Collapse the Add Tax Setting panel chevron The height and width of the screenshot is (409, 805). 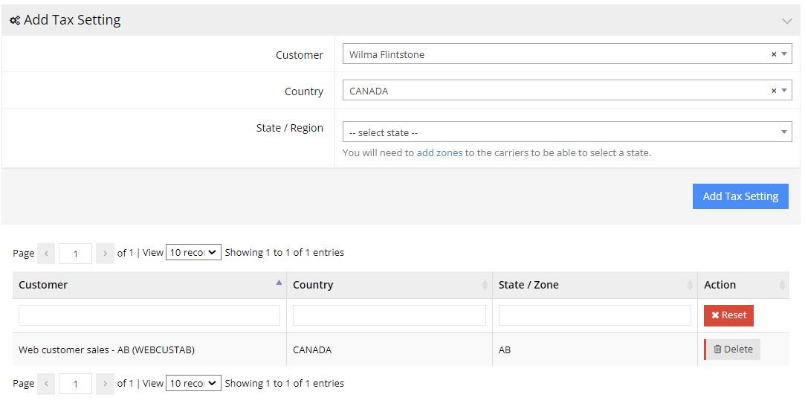click(x=786, y=21)
